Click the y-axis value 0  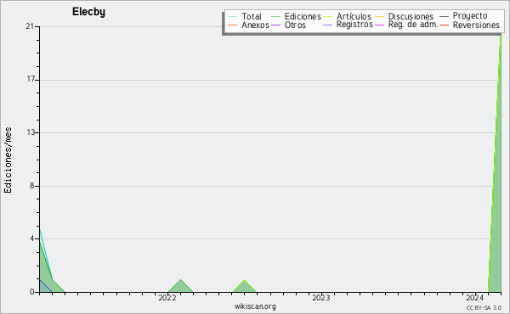[32, 292]
